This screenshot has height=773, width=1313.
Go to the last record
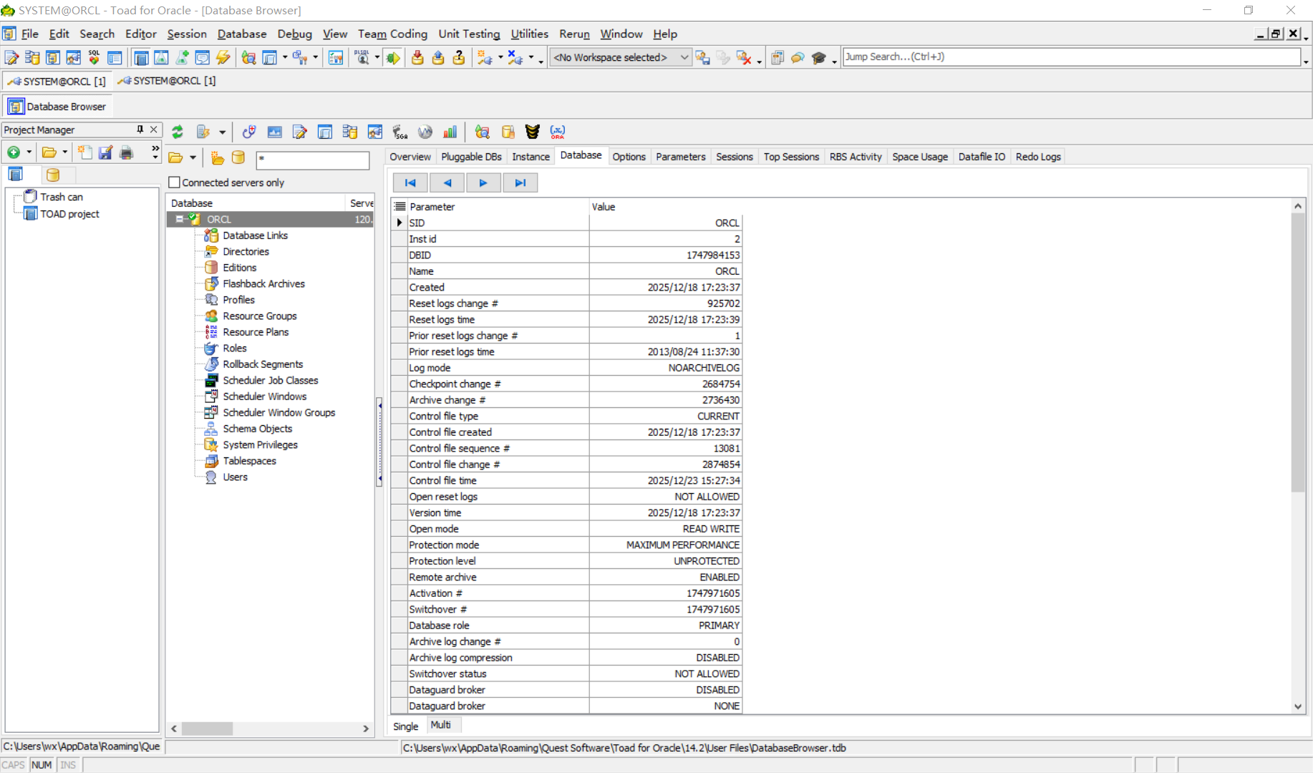point(520,183)
